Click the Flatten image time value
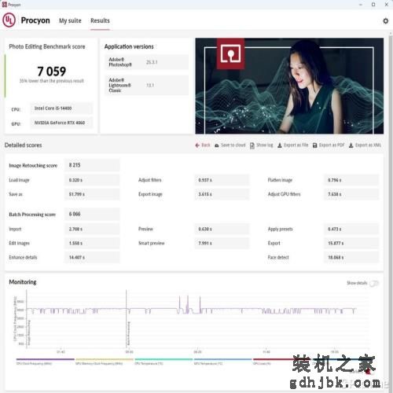The height and width of the screenshot is (393, 393). click(351, 180)
